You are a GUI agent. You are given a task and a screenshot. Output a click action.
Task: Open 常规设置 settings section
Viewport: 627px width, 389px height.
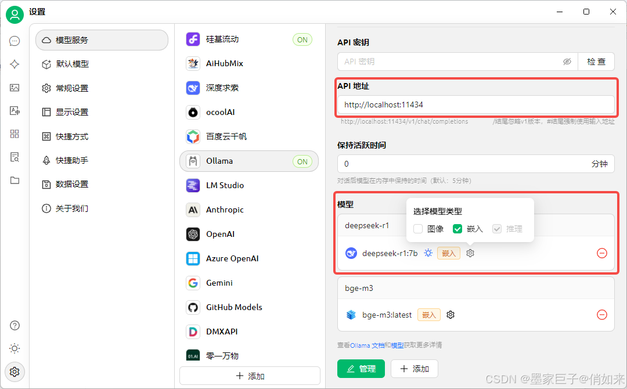pyautogui.click(x=102, y=88)
